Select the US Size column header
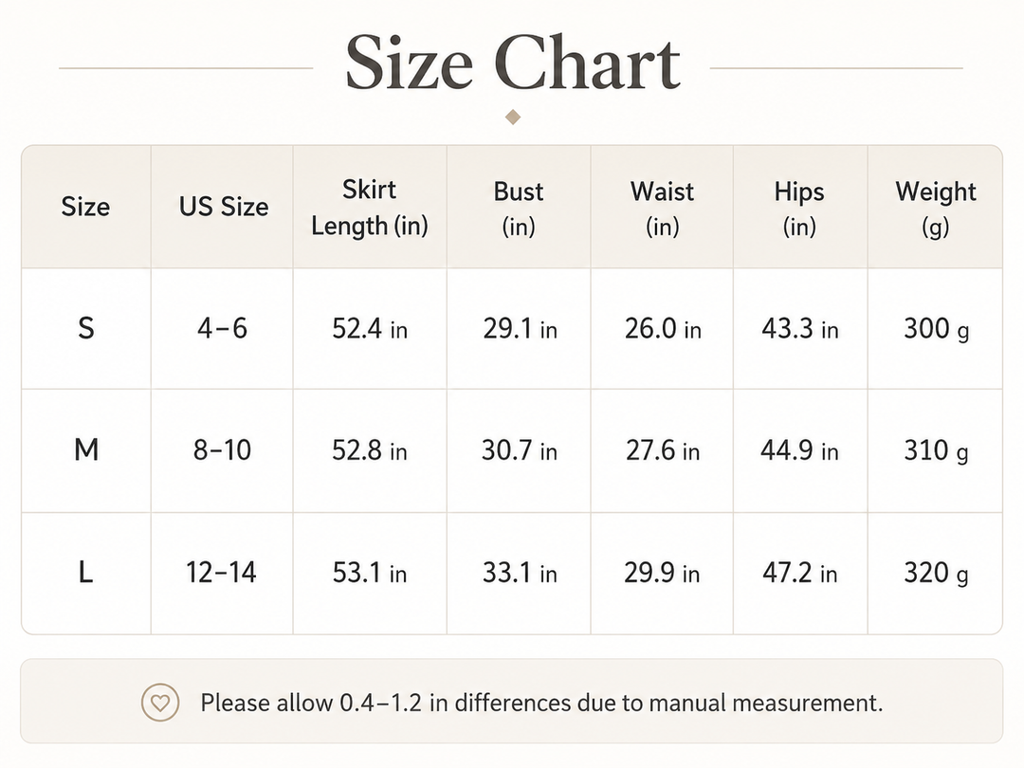The width and height of the screenshot is (1024, 768). [x=224, y=207]
